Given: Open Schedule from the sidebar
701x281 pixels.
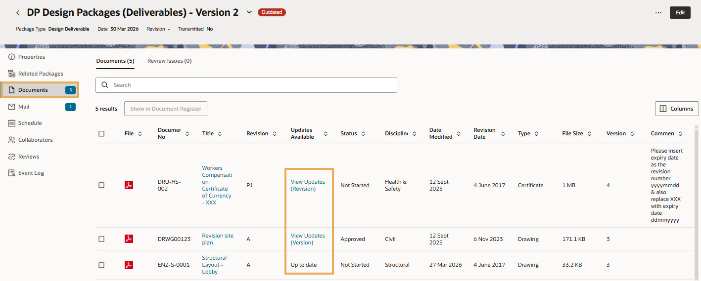Looking at the screenshot, I should click(x=30, y=123).
